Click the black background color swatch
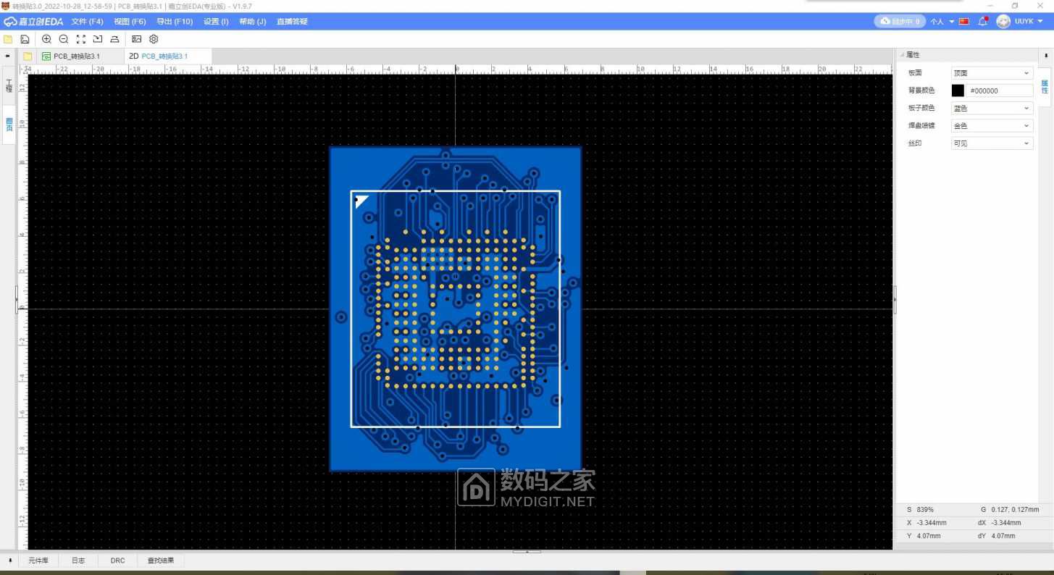Image resolution: width=1054 pixels, height=575 pixels. 958,91
